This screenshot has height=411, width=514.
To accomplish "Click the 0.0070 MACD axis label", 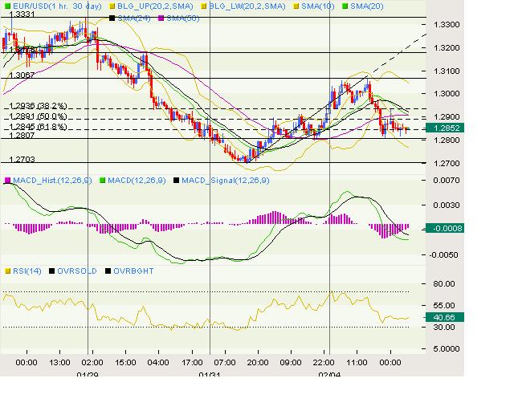I will click(x=447, y=181).
